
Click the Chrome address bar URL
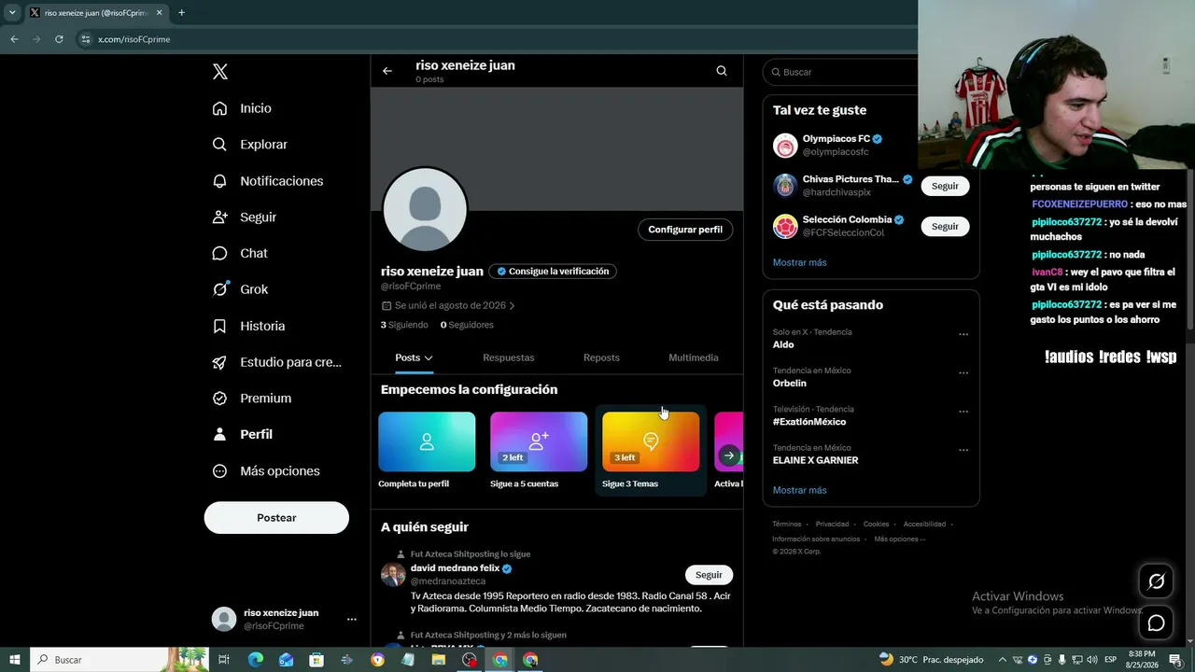(x=134, y=39)
